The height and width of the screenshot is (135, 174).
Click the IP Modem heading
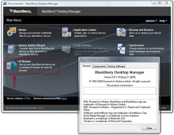25,62
